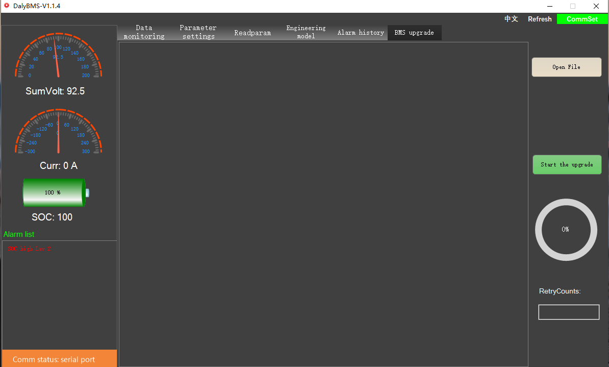This screenshot has height=367, width=609.
Task: View the Alarm history tab
Action: 361,33
